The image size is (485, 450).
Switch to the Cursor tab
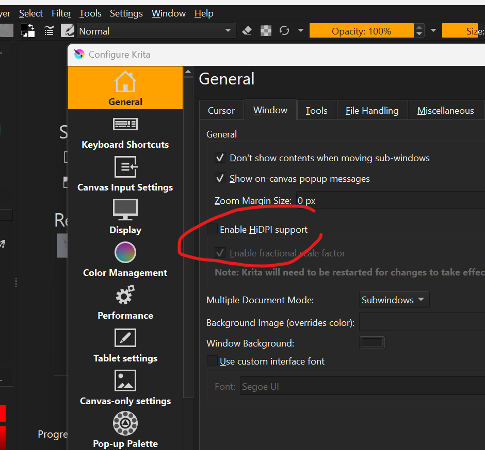[221, 111]
